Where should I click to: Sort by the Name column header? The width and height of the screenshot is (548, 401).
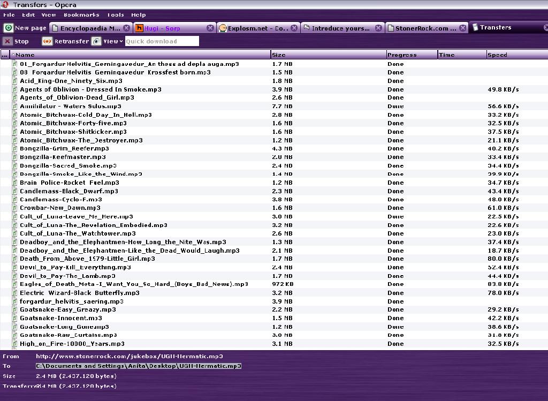tap(140, 55)
